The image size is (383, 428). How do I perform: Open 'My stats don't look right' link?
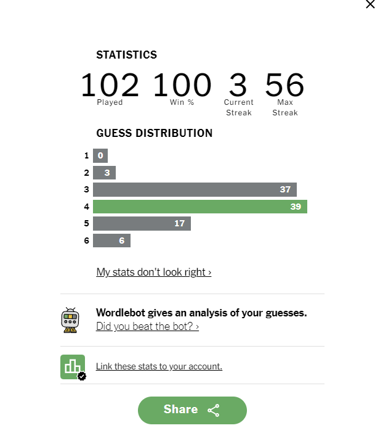pos(154,272)
